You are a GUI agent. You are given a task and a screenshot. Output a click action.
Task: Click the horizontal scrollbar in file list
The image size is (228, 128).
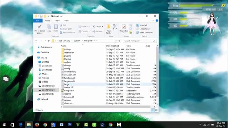coord(106,107)
